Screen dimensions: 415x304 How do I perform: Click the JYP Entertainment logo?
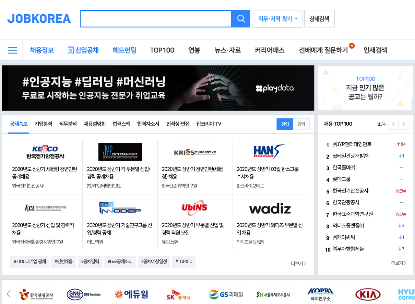click(x=120, y=152)
